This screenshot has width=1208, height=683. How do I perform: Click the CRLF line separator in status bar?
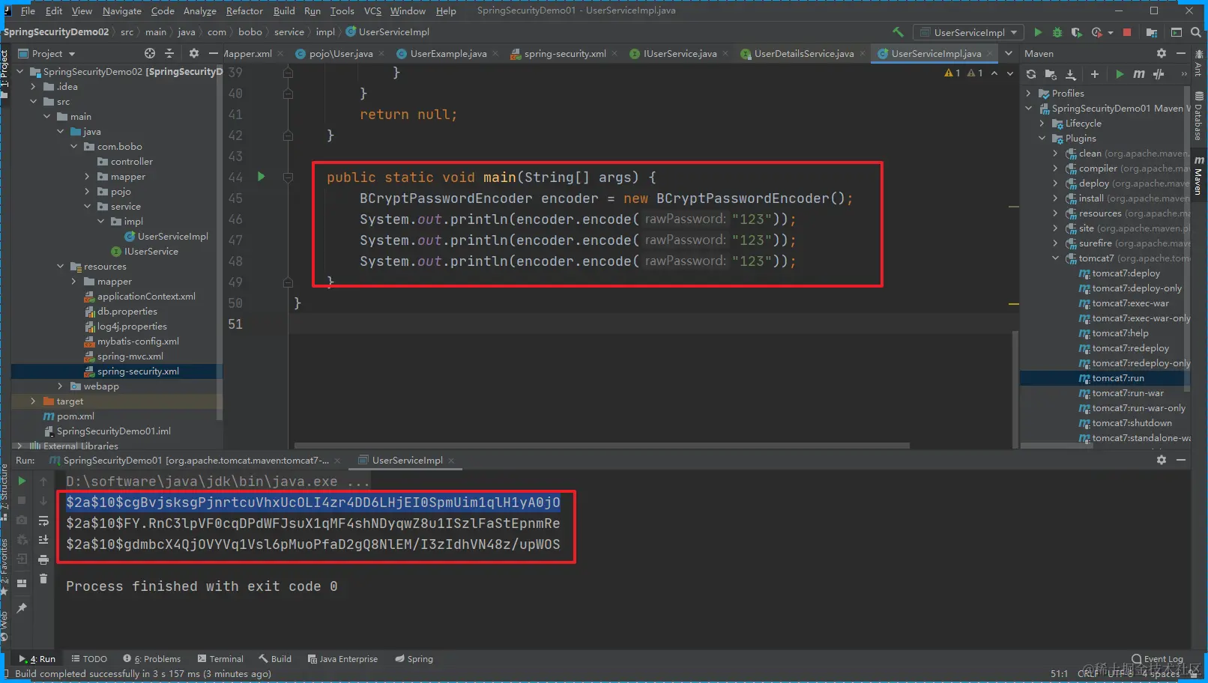coord(1087,673)
